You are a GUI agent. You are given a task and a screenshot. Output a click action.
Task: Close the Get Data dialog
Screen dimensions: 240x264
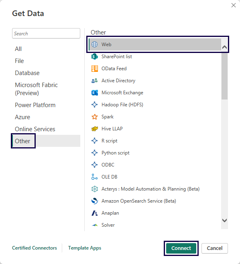(x=234, y=5)
